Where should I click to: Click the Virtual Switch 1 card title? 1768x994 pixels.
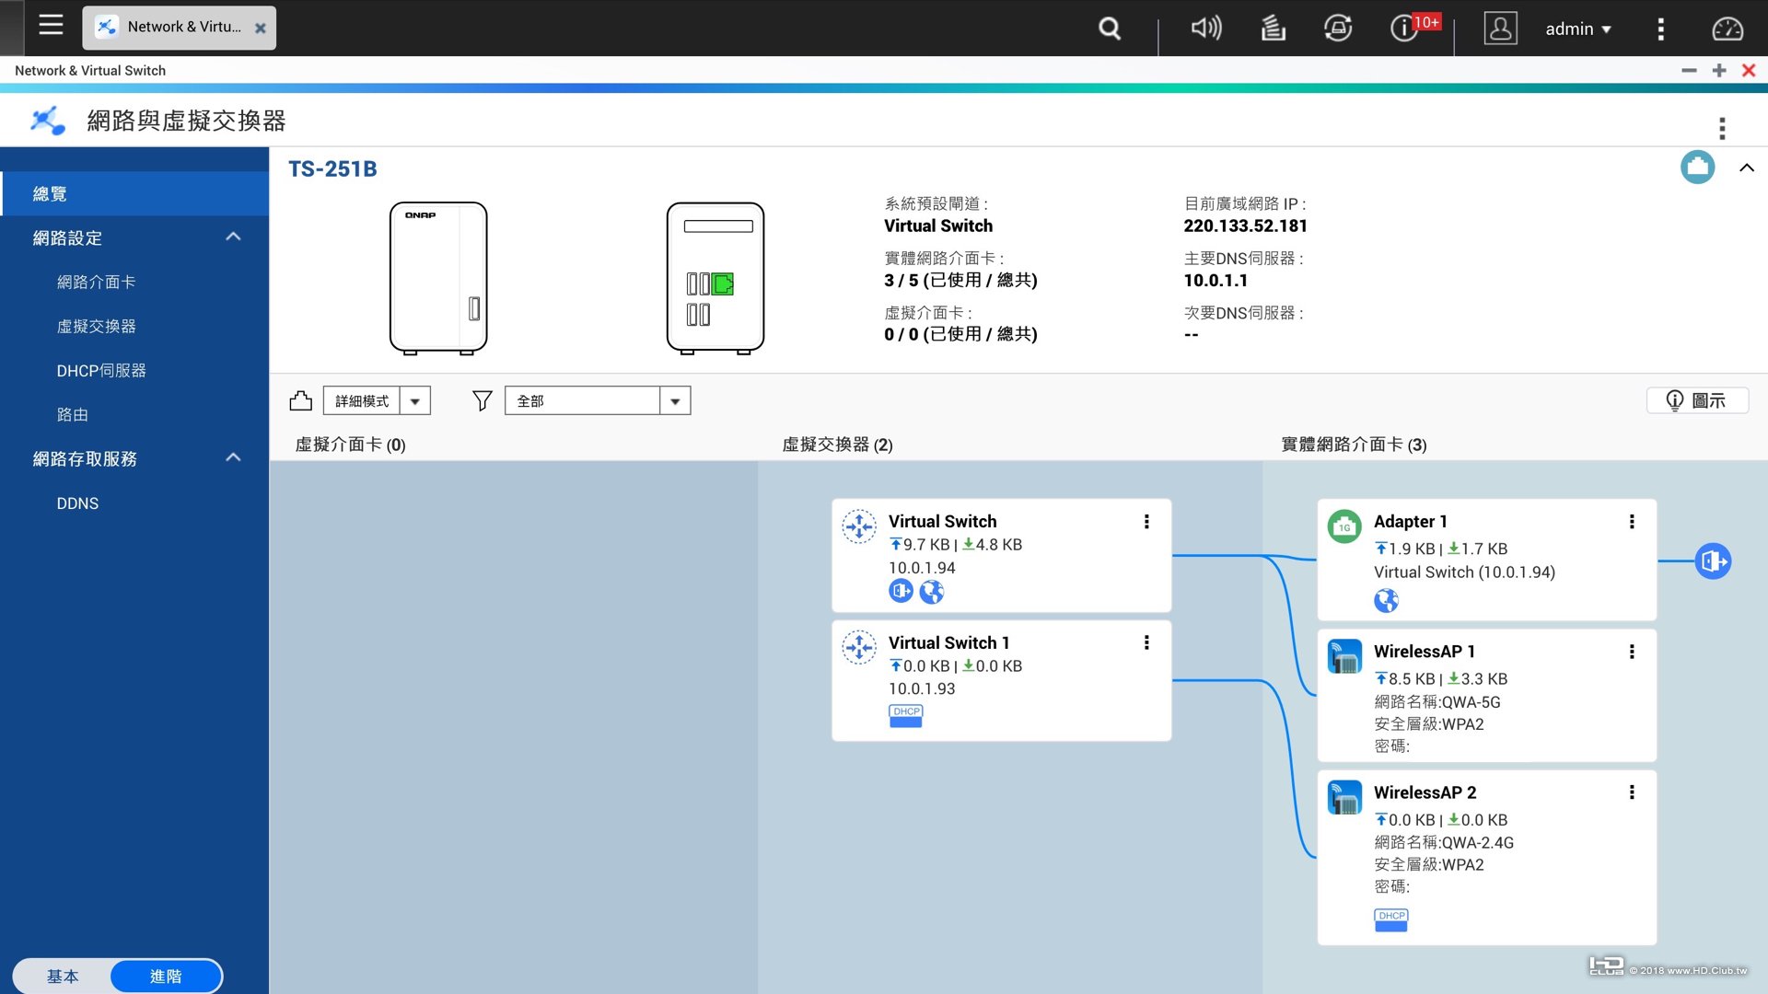(x=948, y=642)
